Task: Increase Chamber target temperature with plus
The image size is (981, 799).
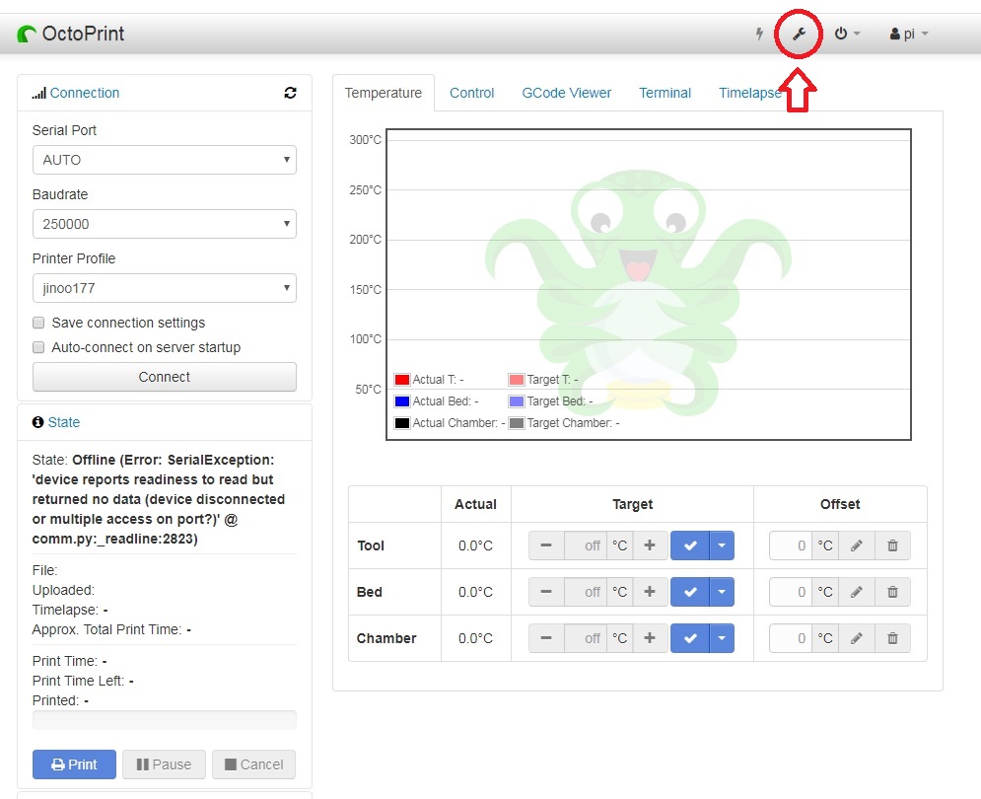Action: point(650,638)
